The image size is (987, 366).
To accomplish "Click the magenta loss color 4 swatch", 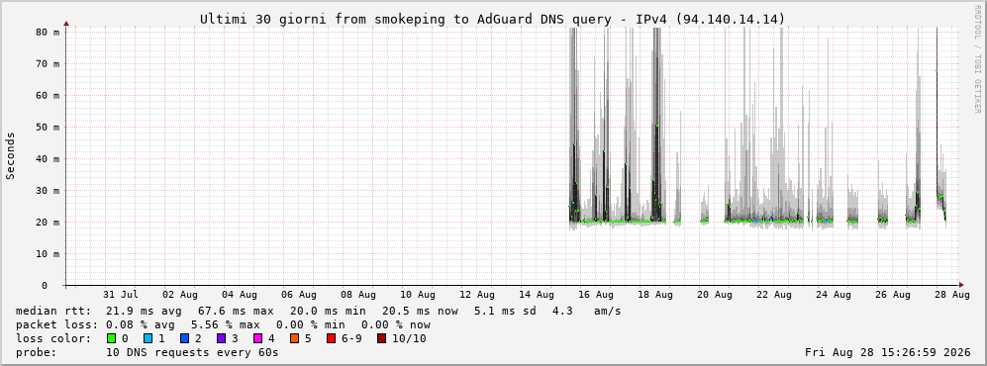I will point(258,338).
